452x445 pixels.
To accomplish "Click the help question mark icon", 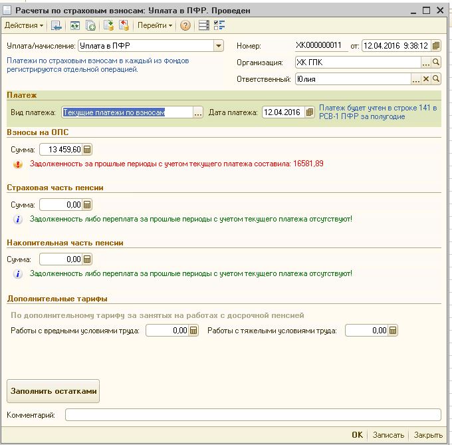I will coord(185,25).
